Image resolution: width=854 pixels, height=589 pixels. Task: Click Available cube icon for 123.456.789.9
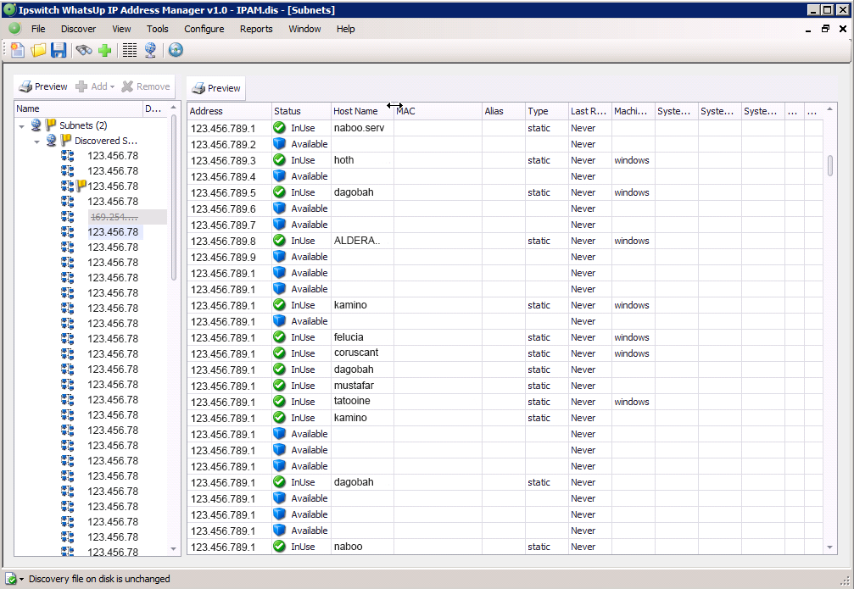pyautogui.click(x=279, y=257)
